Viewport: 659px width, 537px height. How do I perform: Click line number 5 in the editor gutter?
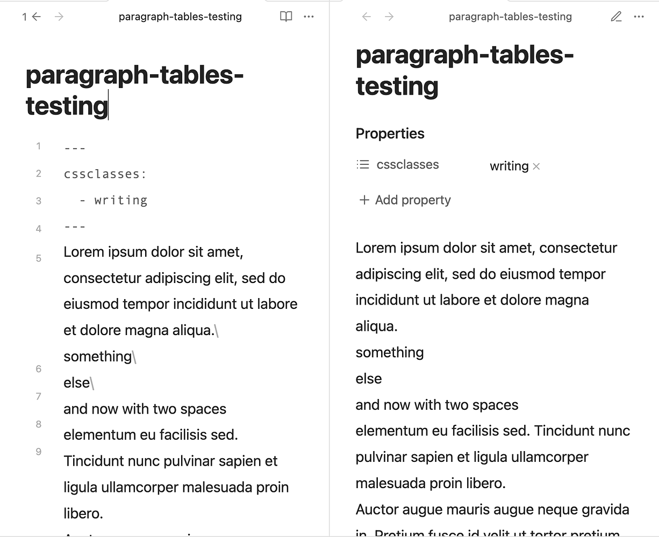pos(38,258)
